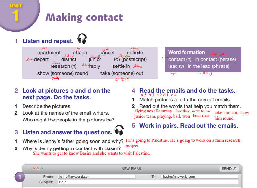Click the headphones icon beside Listen and answer
Image resolution: width=257 pixels, height=188 pixels.
[x=119, y=130]
